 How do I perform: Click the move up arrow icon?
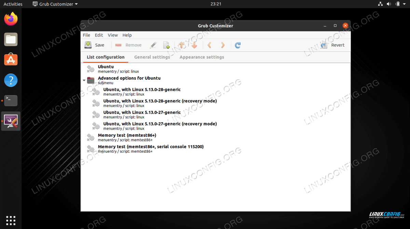point(182,45)
